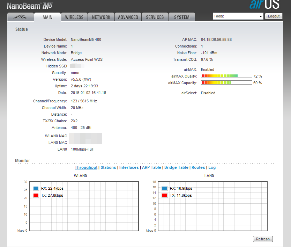Click the LAN0 TX red legend swatch

coord(165,195)
